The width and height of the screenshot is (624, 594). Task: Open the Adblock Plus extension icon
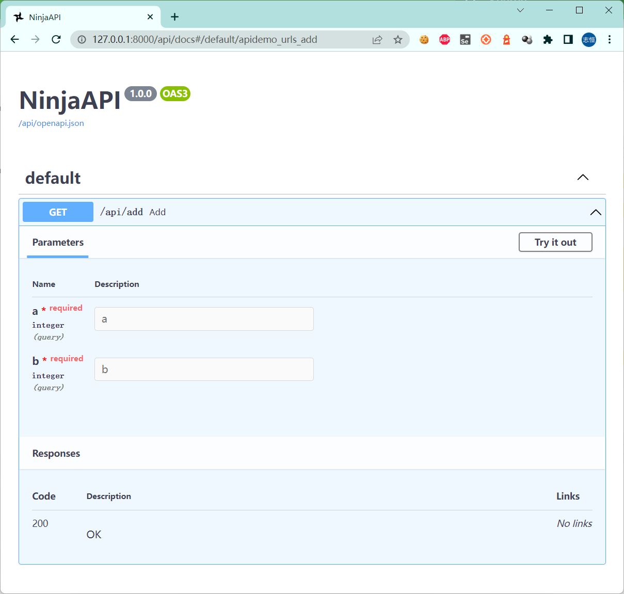point(444,39)
